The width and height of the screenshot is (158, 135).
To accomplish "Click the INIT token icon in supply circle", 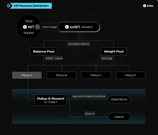I will coord(25,27).
